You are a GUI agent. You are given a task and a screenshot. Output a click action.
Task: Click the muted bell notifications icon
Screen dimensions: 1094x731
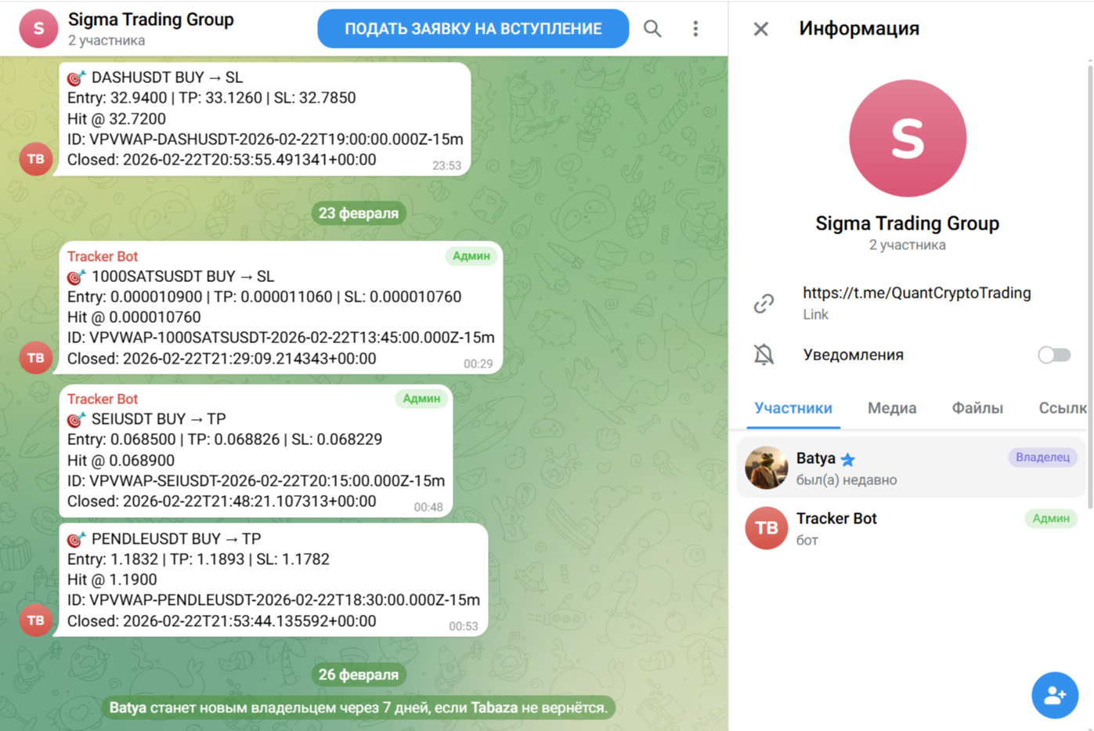pyautogui.click(x=764, y=355)
